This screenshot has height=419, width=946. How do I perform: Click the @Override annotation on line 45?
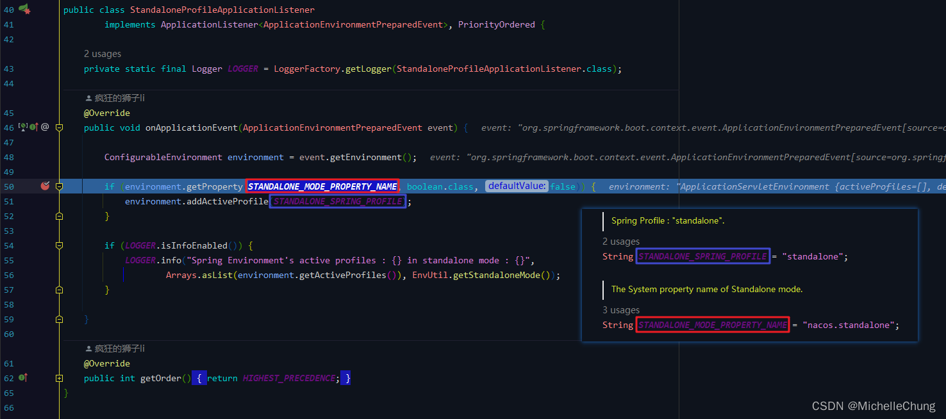coord(107,113)
